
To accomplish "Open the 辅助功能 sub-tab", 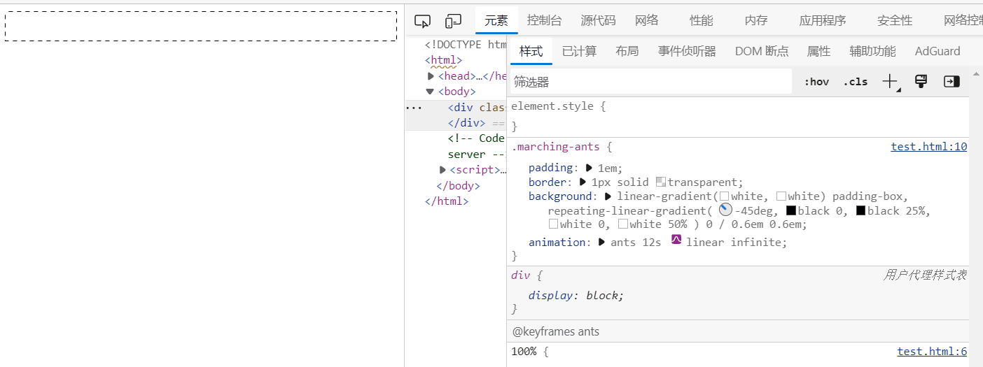I will pos(872,51).
